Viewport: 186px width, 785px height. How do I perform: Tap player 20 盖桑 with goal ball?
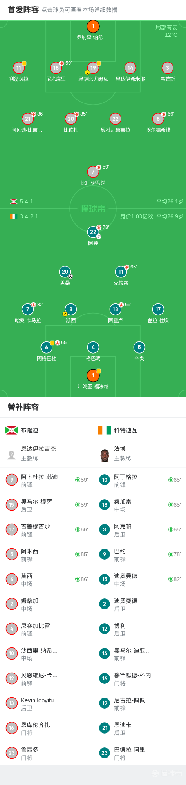pyautogui.click(x=65, y=272)
